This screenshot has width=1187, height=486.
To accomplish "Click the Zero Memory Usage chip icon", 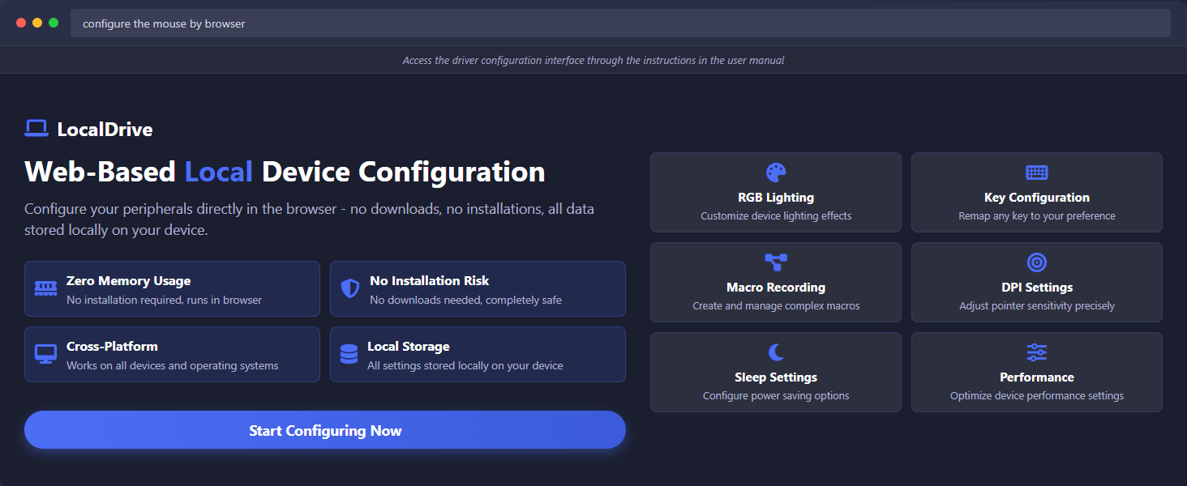I will pos(45,288).
